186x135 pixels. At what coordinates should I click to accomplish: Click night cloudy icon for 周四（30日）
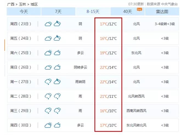pos(57,125)
